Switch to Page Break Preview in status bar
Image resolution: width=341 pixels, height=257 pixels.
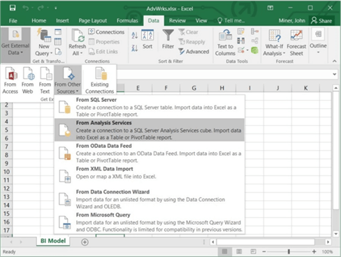tap(253, 251)
